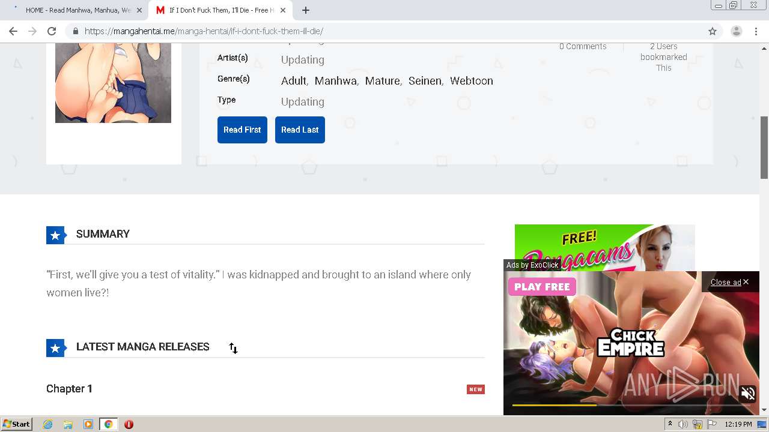View the site padlock security info
The width and height of the screenshot is (769, 432).
coord(75,31)
